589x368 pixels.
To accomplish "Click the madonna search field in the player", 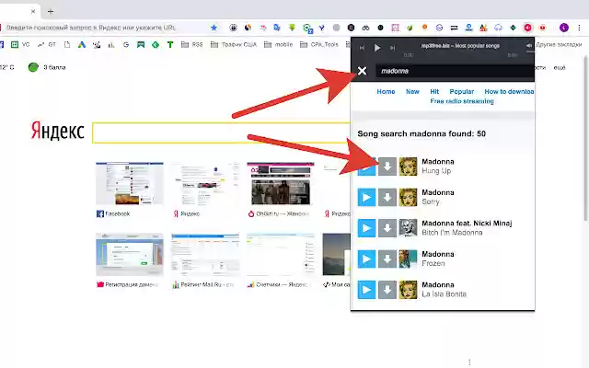I will [455, 71].
